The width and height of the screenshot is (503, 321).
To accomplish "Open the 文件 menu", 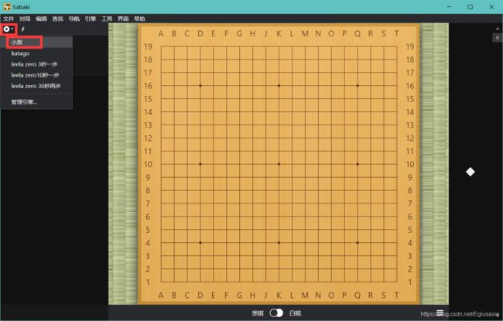I will click(9, 18).
